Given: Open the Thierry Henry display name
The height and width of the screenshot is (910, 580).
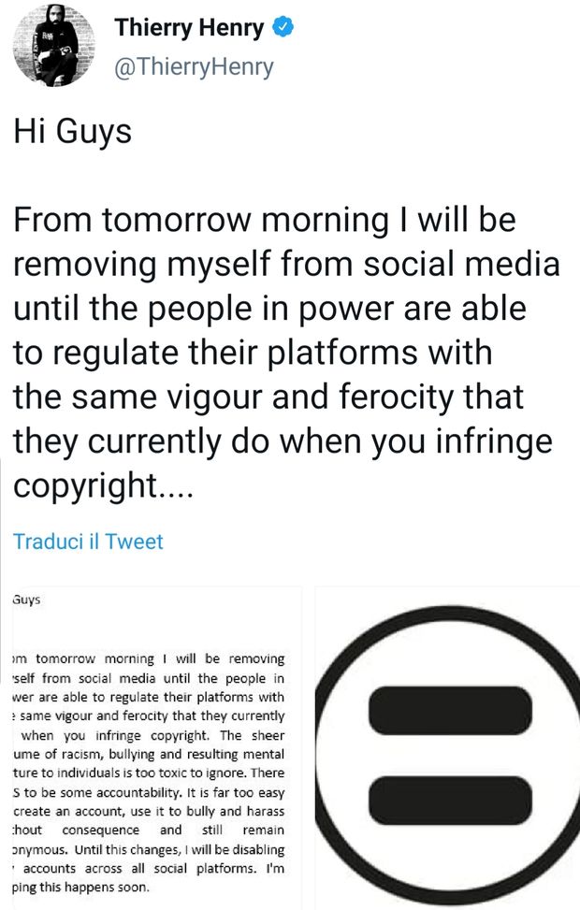Looking at the screenshot, I should click(191, 28).
